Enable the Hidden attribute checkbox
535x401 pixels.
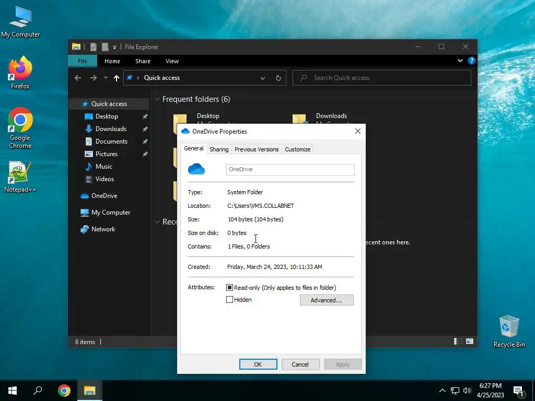point(230,299)
